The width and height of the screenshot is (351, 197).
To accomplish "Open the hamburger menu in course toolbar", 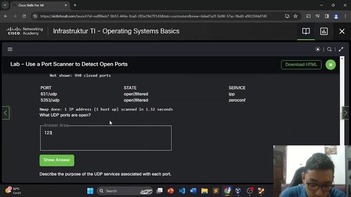I will (x=10, y=49).
